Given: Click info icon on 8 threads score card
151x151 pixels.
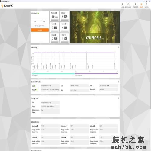Looking at the screenshot, I should click(x=55, y=24).
